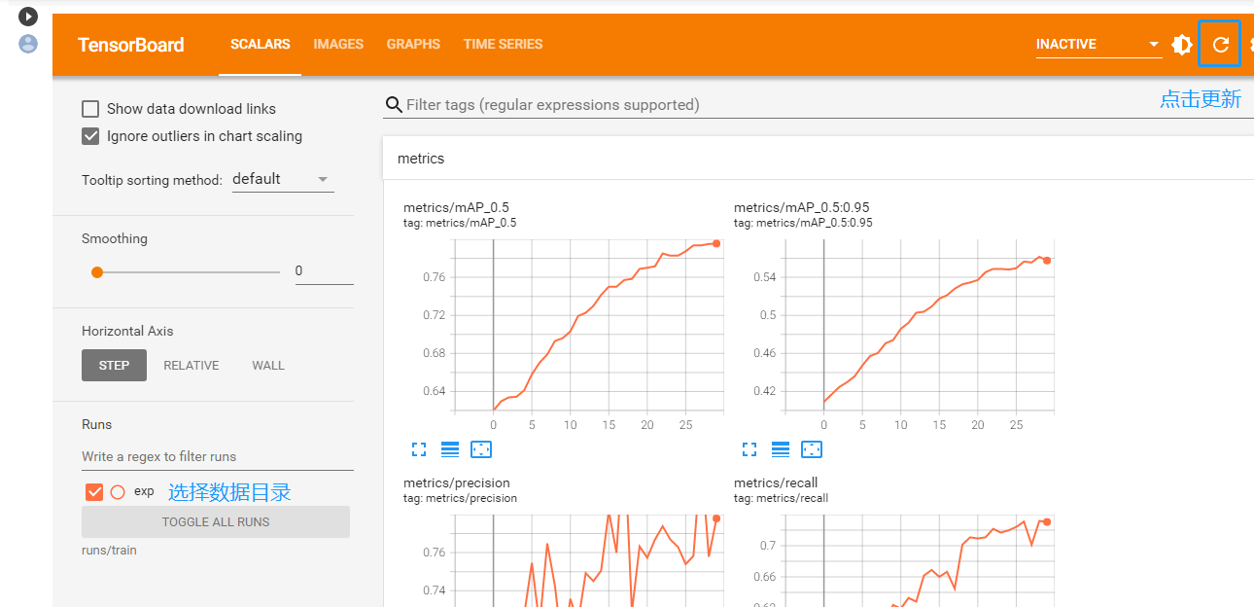Click the TensorBoard logo title
This screenshot has height=607, width=1254.
131,45
